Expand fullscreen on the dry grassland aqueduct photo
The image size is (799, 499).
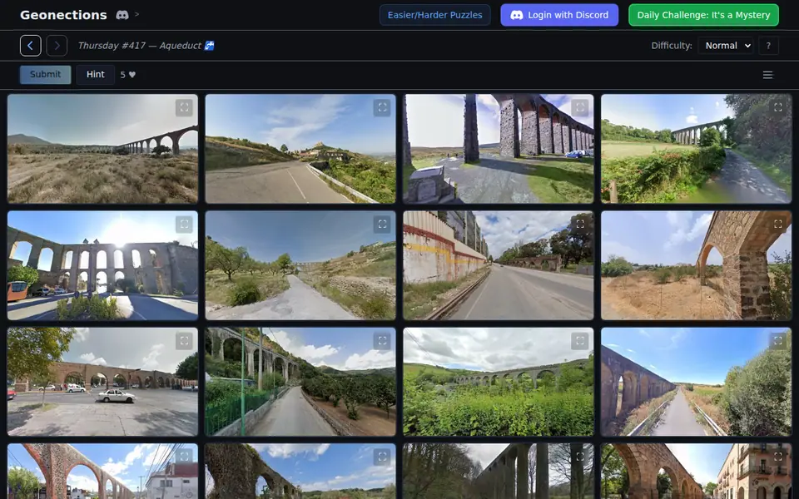coord(184,107)
